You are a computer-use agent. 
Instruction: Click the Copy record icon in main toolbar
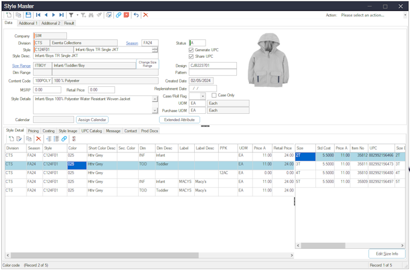coord(18,15)
